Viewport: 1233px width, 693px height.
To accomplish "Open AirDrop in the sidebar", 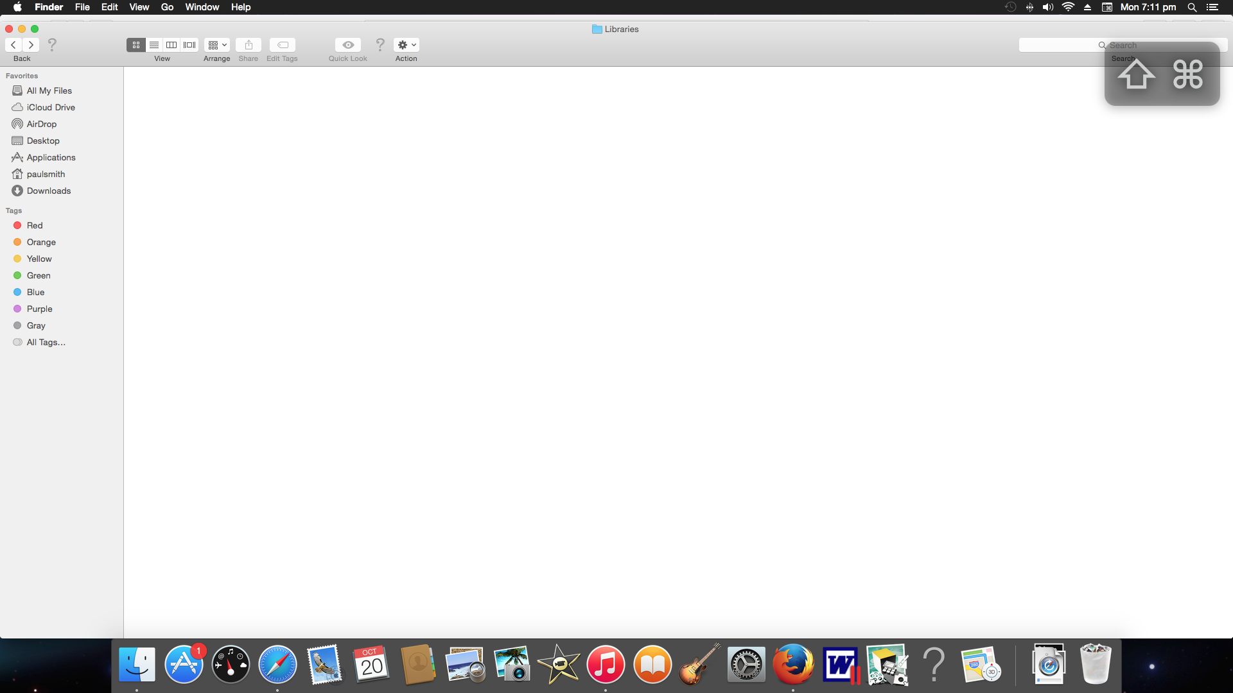I will [42, 124].
